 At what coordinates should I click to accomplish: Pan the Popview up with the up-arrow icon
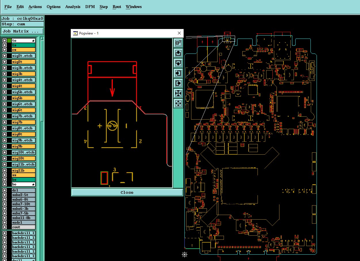(178, 53)
